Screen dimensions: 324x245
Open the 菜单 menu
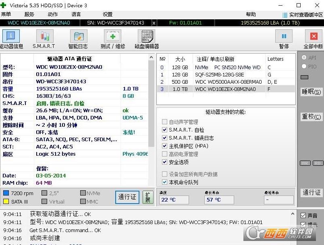coord(6,14)
